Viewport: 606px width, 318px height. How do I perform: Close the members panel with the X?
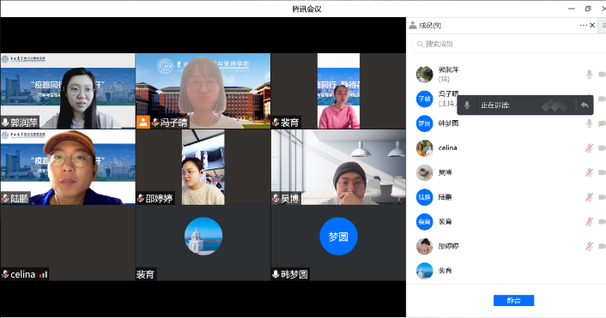click(592, 25)
